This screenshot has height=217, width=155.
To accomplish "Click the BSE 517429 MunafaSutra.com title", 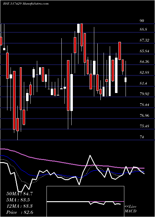I will pos(26,4).
